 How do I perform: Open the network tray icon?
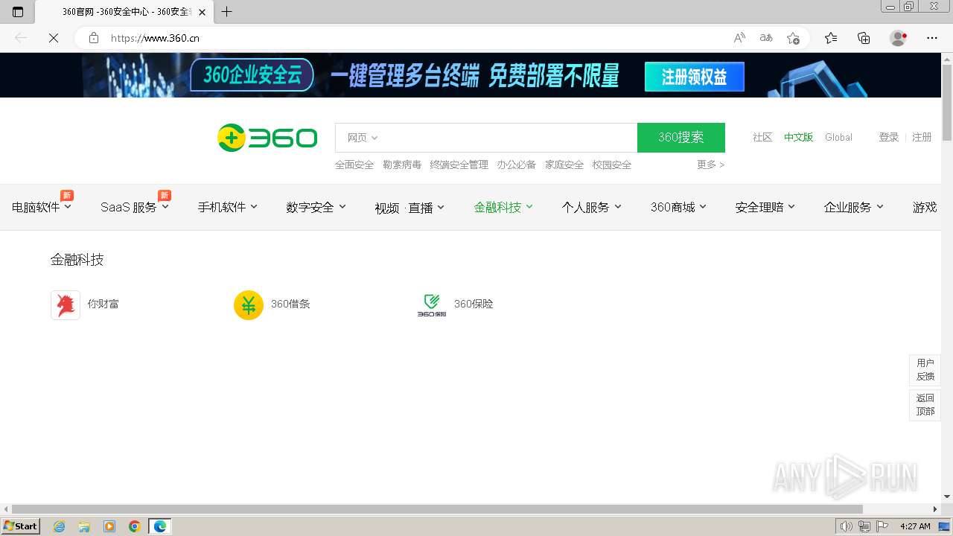pos(864,526)
